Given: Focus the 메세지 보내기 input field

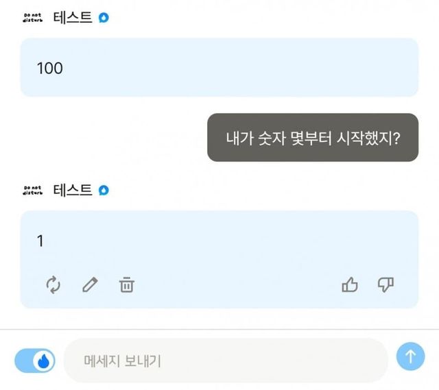Looking at the screenshot, I should pyautogui.click(x=225, y=361).
